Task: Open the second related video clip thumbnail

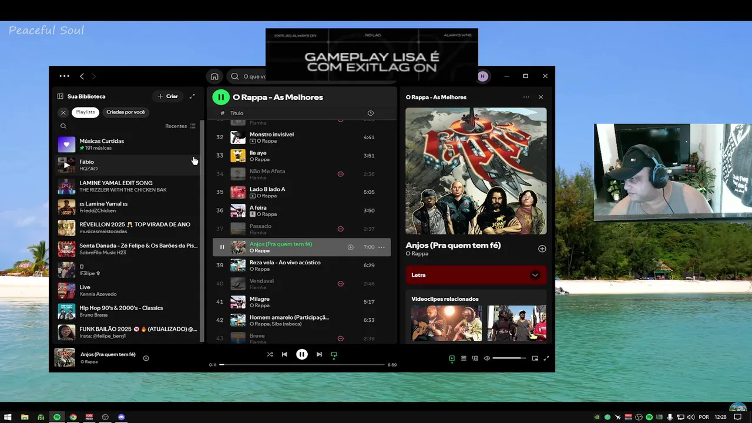Action: click(x=516, y=323)
